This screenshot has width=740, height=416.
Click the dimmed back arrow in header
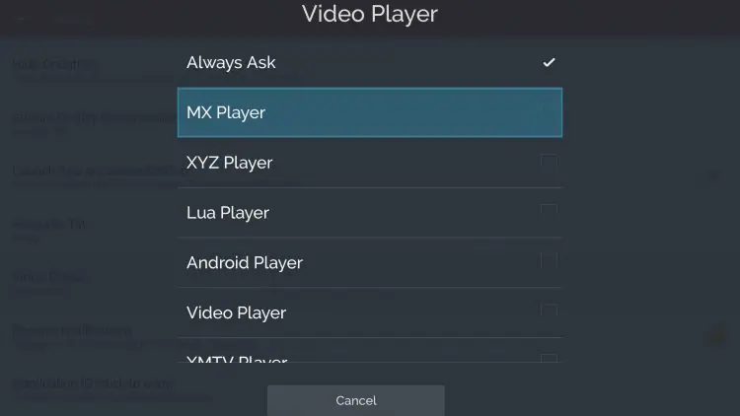tap(21, 19)
